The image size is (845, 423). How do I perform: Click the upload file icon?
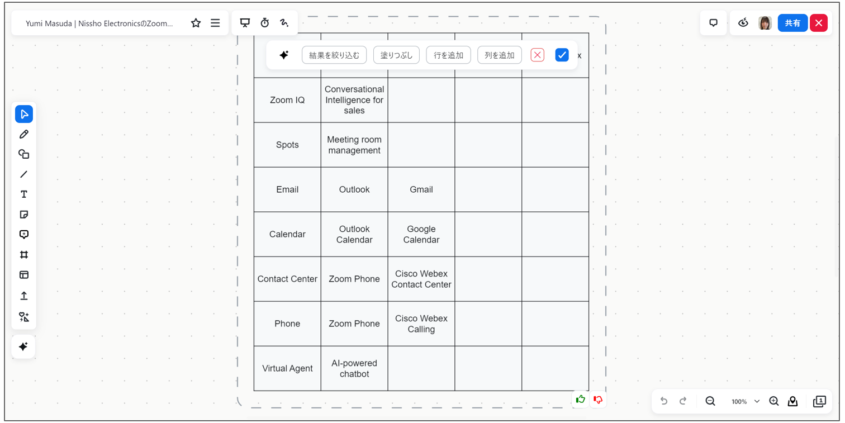24,296
